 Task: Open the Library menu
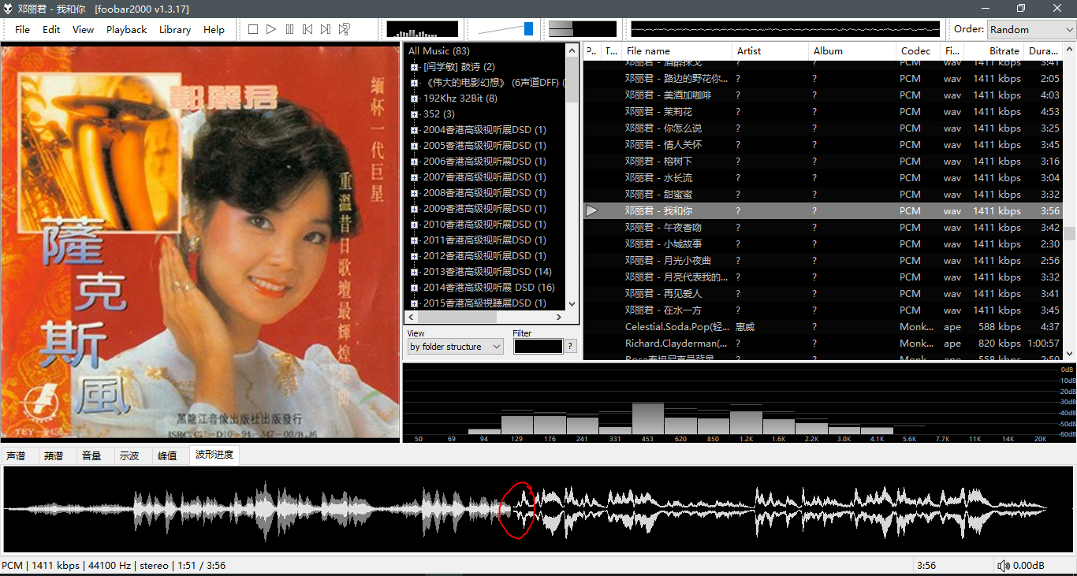click(x=174, y=29)
